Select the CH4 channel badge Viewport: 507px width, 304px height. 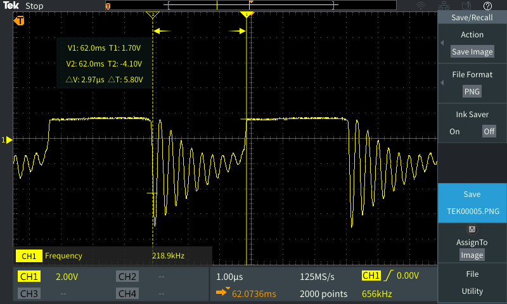coord(127,294)
